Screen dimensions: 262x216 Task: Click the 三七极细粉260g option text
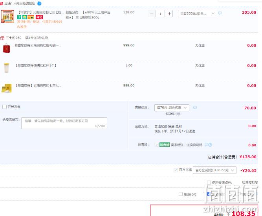click(x=87, y=17)
